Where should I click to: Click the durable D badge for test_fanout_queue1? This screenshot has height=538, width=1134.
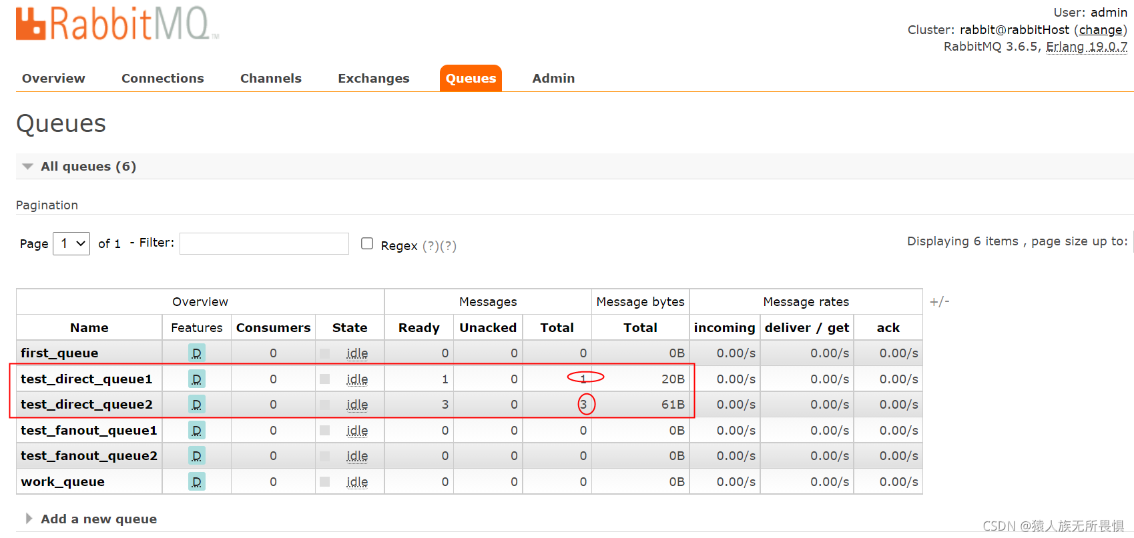pos(197,430)
